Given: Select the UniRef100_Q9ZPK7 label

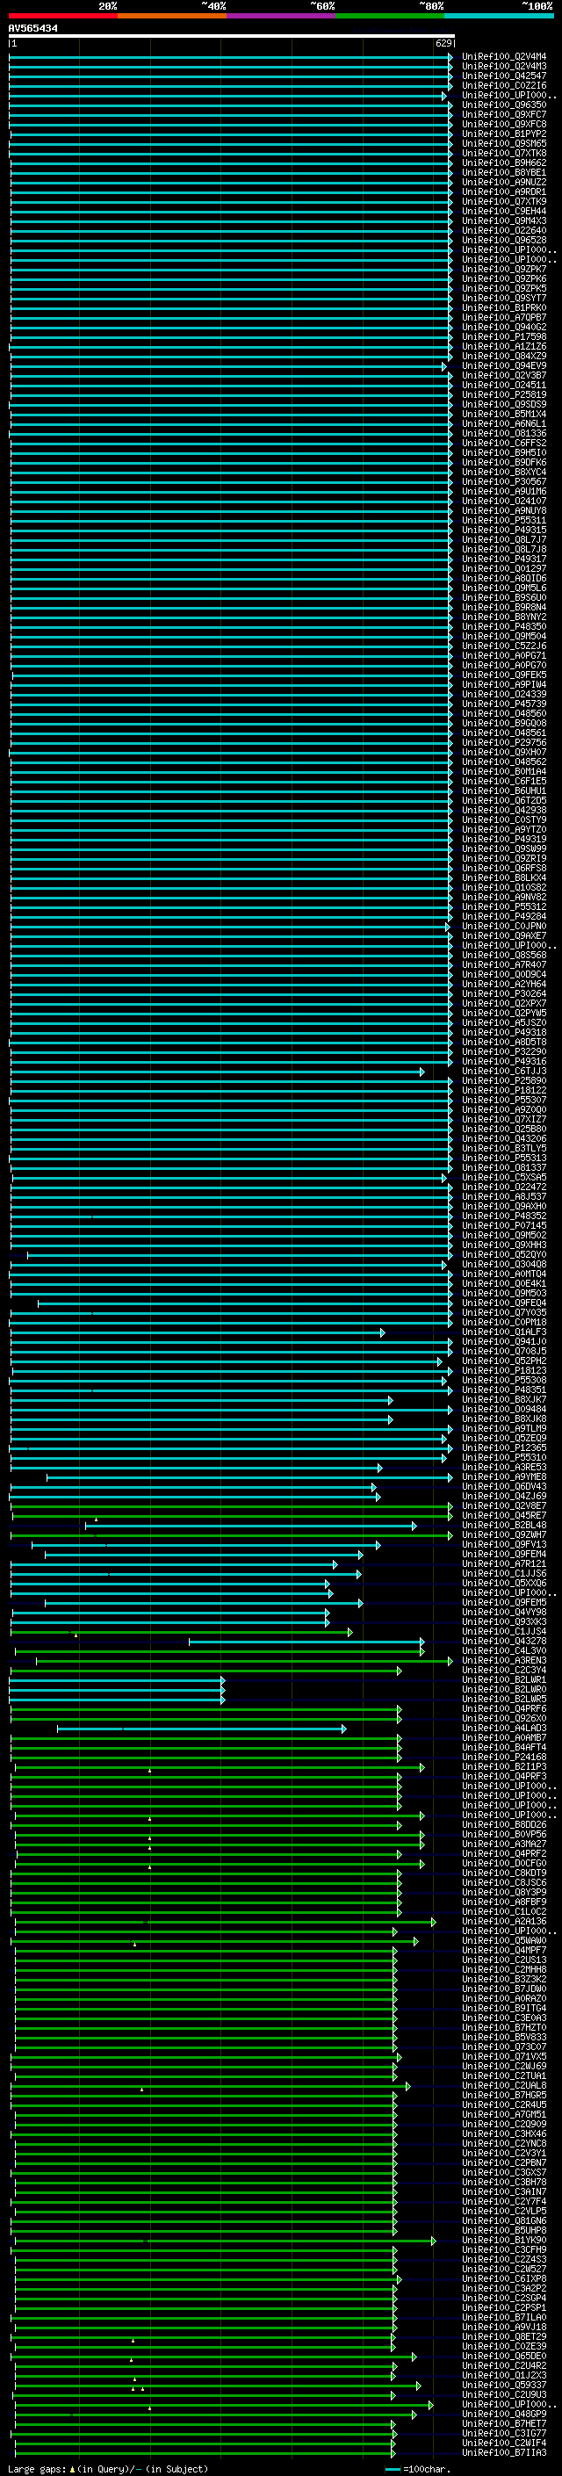Looking at the screenshot, I should [504, 269].
